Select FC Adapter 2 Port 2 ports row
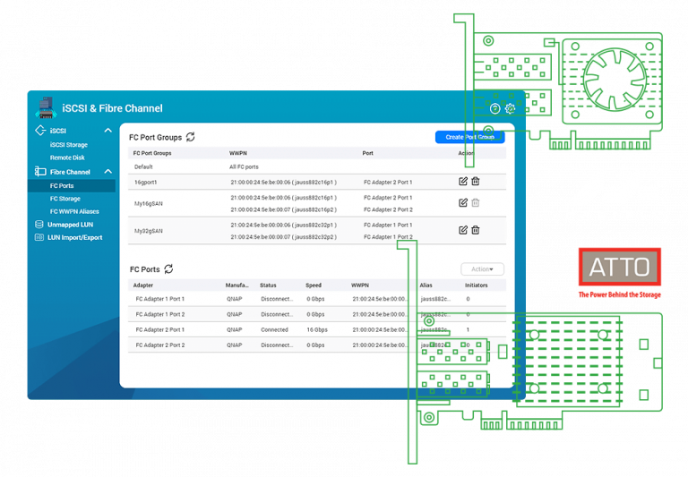The height and width of the screenshot is (477, 688). [317, 345]
